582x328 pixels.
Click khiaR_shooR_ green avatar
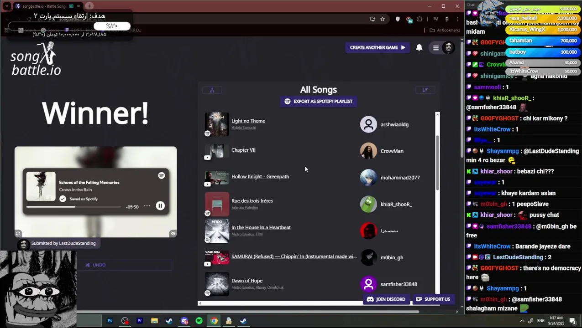point(368,204)
